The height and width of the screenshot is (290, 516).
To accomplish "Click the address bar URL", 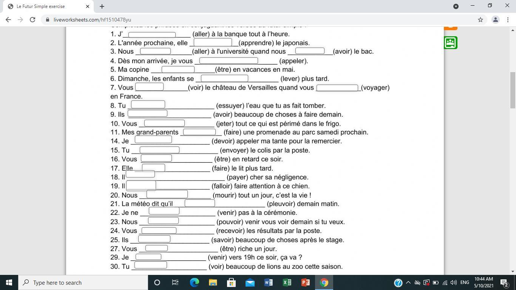I will point(93,20).
